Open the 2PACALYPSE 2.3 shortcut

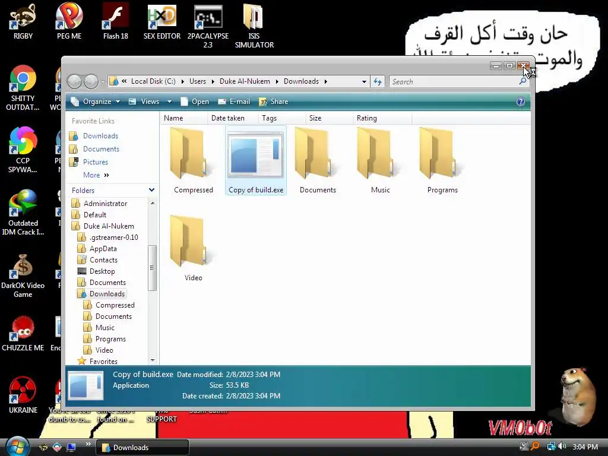point(208,26)
